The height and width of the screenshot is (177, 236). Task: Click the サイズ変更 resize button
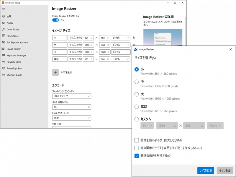tap(206, 170)
